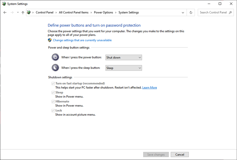
Task: Go to Power Options breadcrumb
Action: pyautogui.click(x=103, y=12)
